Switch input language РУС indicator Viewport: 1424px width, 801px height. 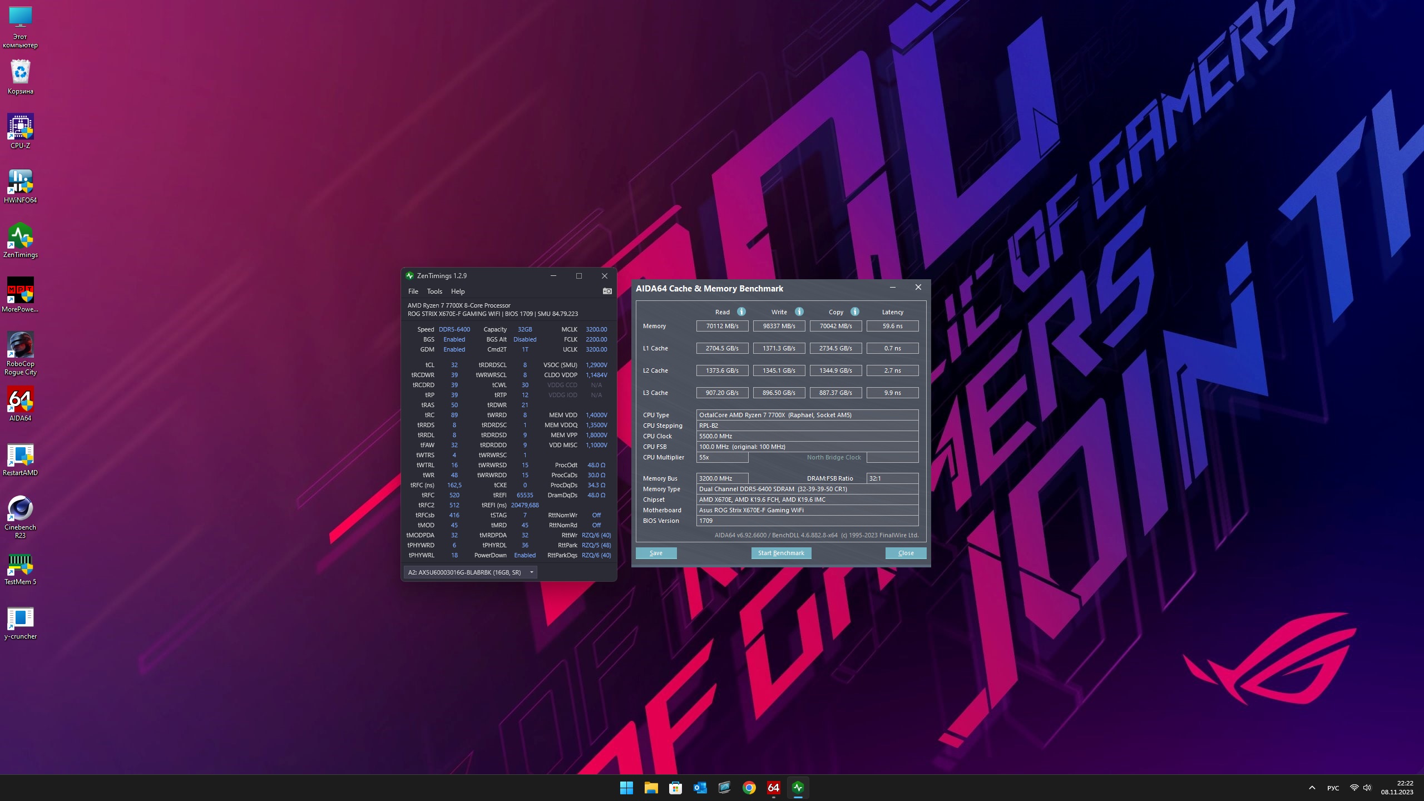pos(1333,788)
